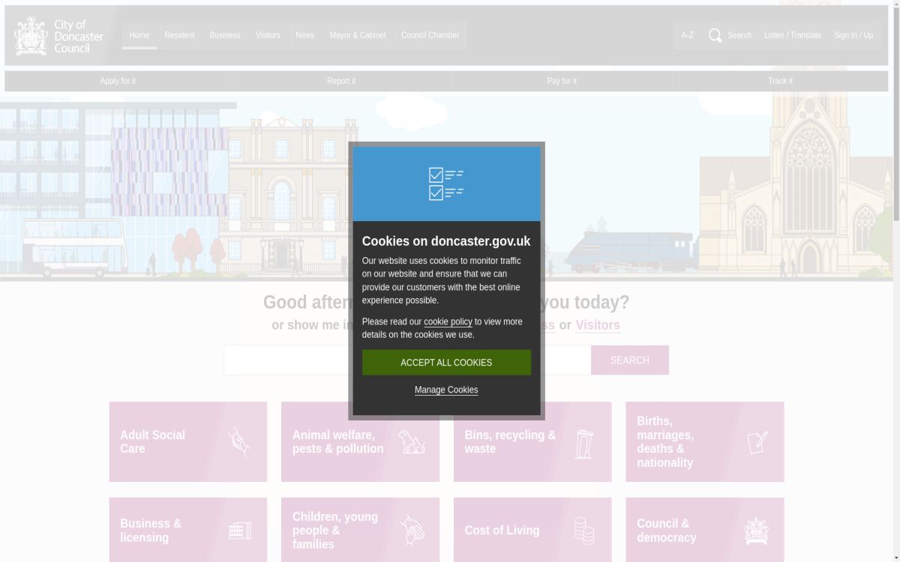Open the Resident menu

click(x=179, y=35)
